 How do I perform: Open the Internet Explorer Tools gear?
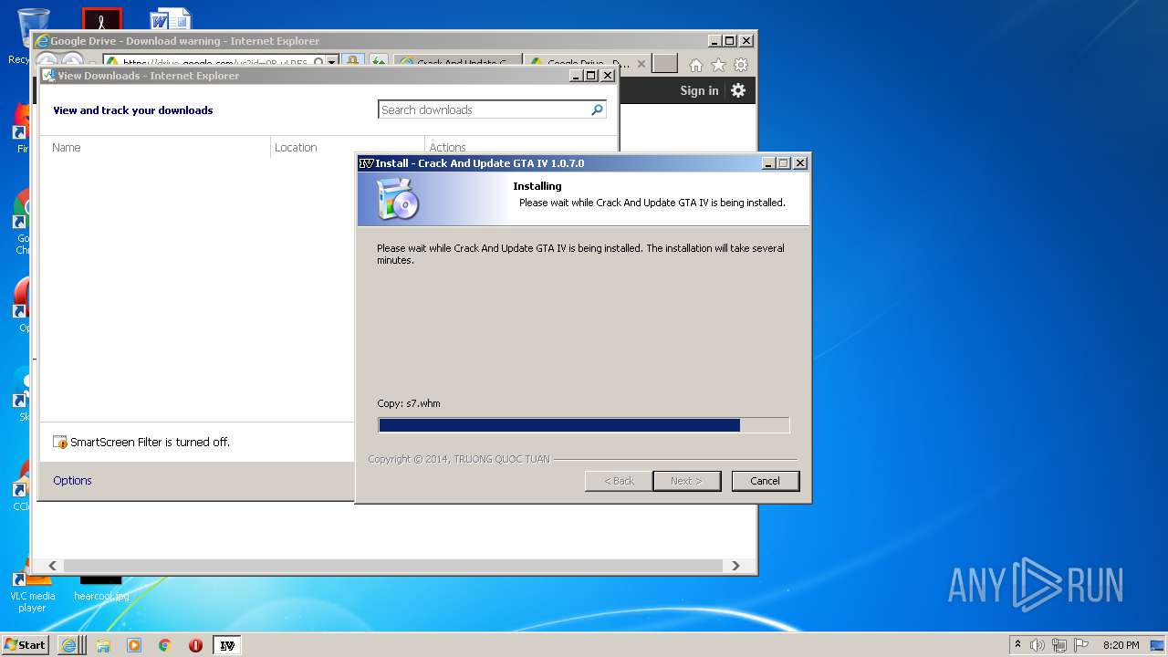point(741,65)
